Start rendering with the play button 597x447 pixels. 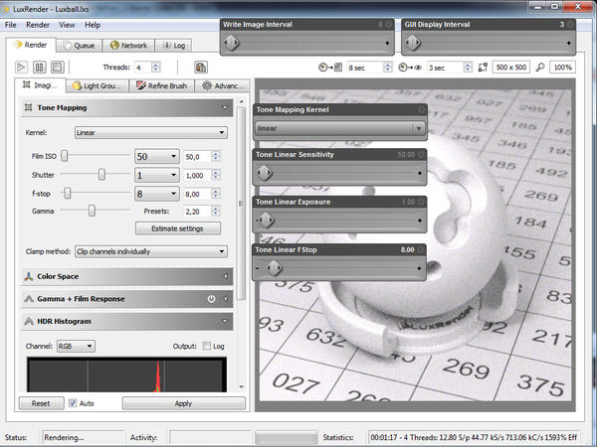click(21, 68)
